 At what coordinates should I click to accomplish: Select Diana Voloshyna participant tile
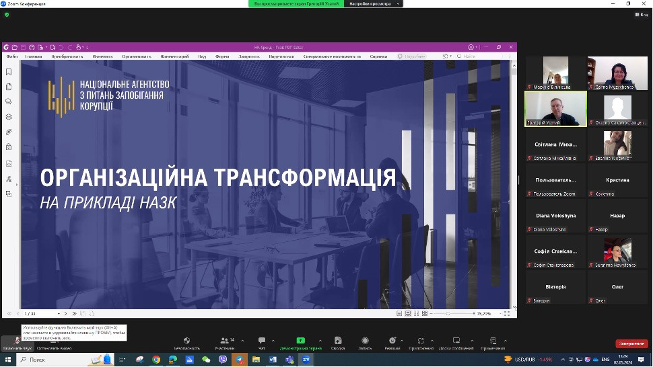coord(555,216)
